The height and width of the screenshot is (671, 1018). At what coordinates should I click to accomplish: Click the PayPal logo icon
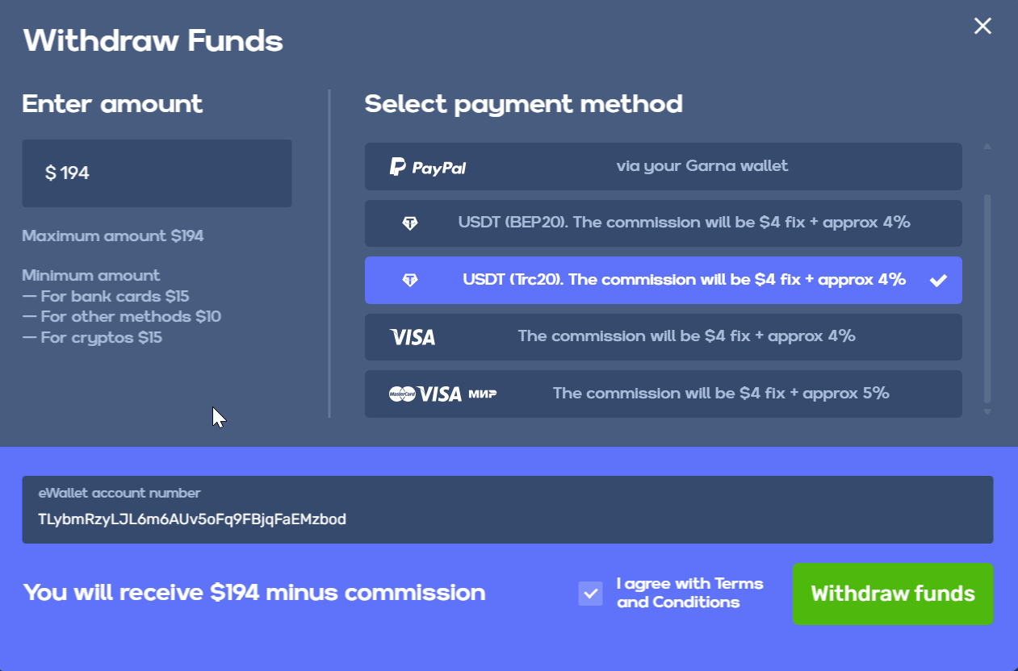point(428,167)
